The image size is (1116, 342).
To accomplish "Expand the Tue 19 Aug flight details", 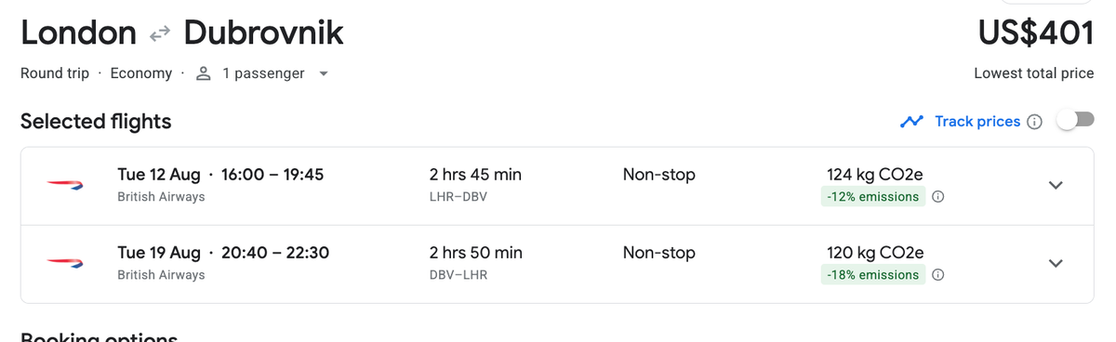I will coord(1056,263).
